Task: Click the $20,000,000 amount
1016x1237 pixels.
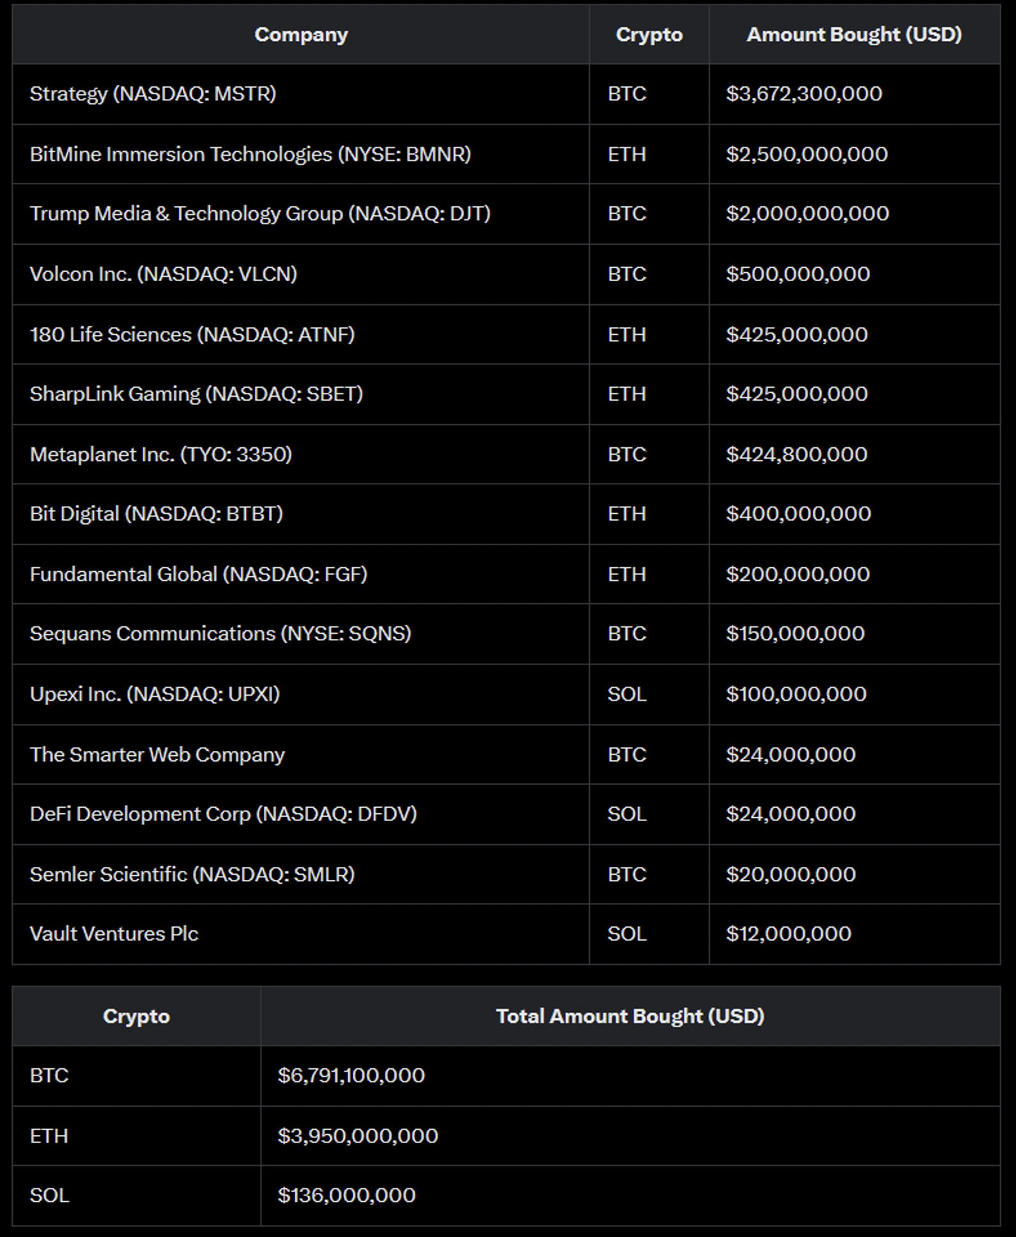Action: 790,874
